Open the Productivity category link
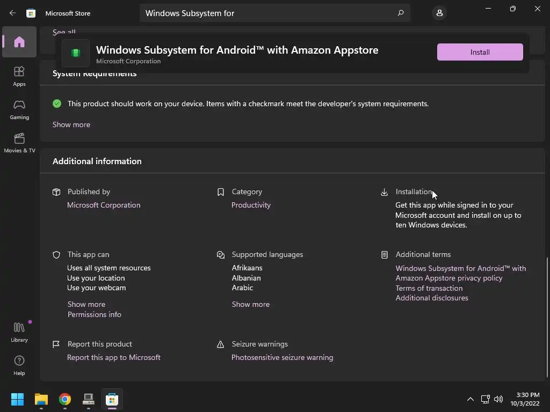Viewport: 550px width, 412px height. coord(251,205)
